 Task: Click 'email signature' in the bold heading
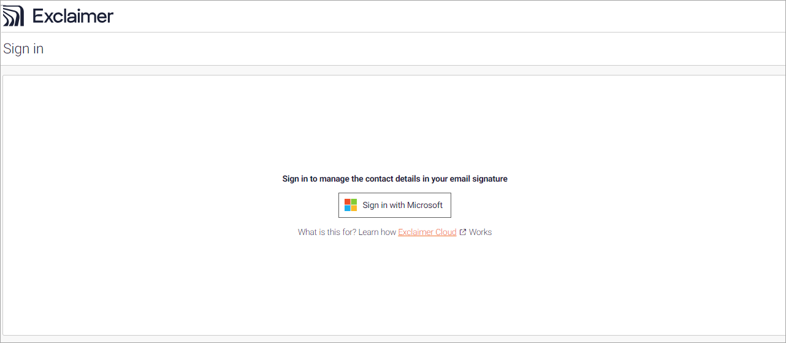pyautogui.click(x=479, y=179)
